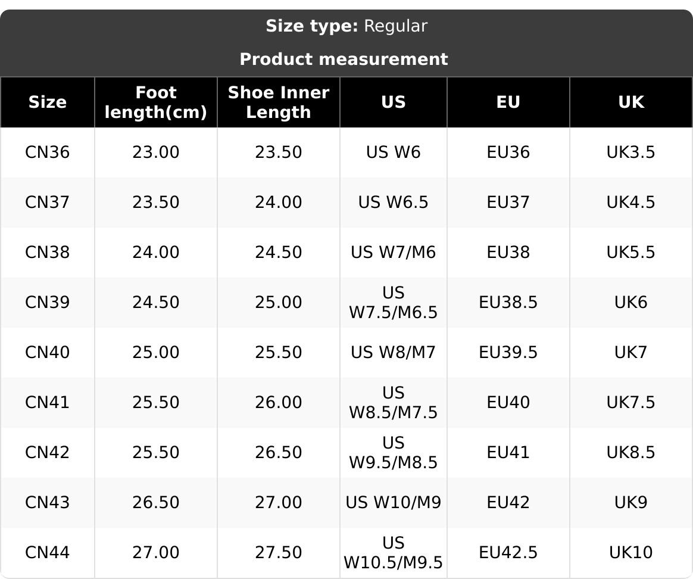Select the UK column header
This screenshot has width=693, height=579.
(x=630, y=102)
